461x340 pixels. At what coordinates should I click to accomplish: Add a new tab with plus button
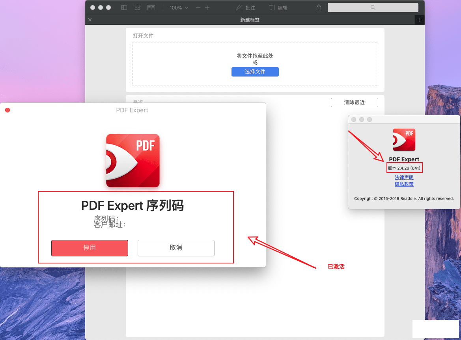tap(420, 20)
